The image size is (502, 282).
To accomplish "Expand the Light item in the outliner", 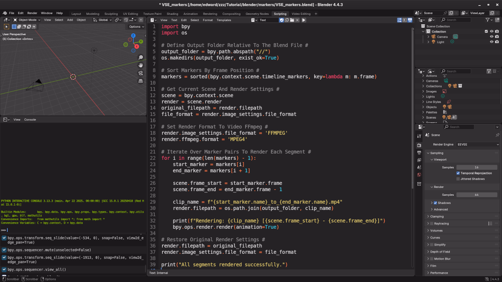I will (428, 42).
